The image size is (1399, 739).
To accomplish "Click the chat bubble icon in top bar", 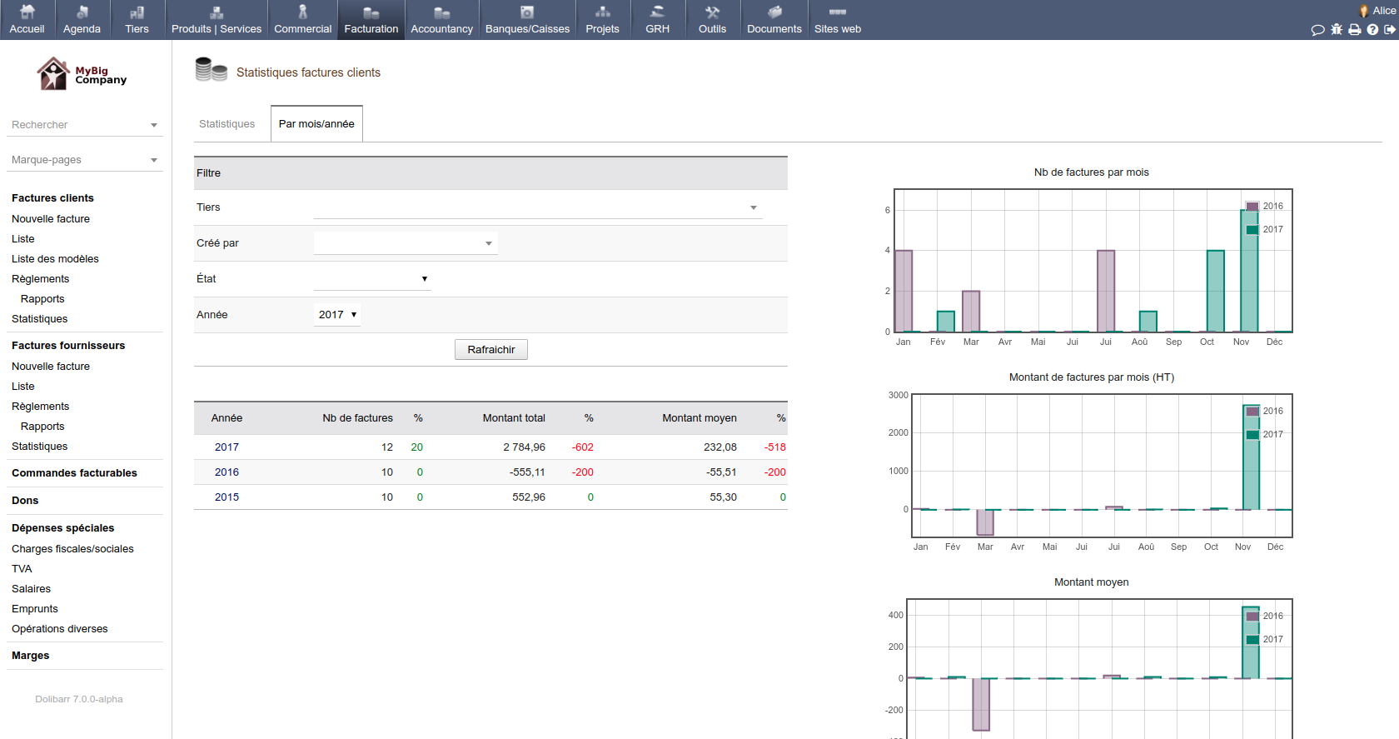I will 1317,30.
